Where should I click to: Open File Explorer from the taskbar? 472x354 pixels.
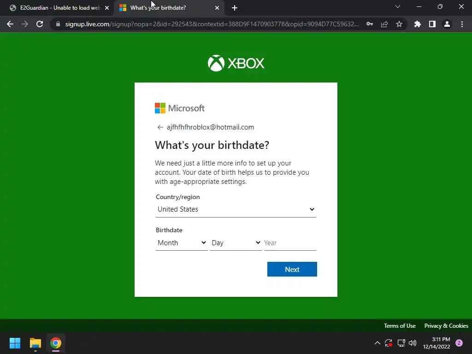click(35, 343)
